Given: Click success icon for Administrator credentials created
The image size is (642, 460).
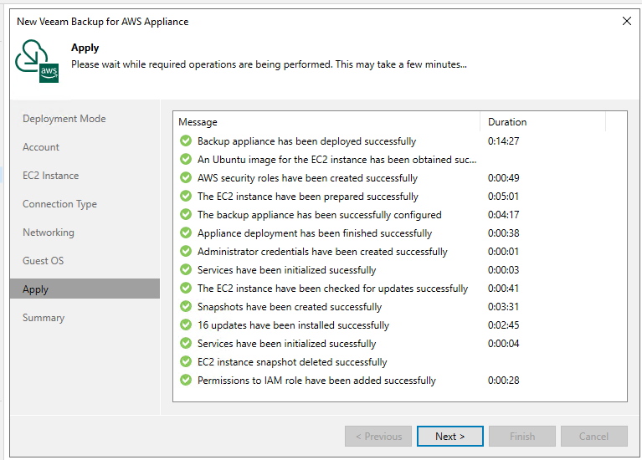Looking at the screenshot, I should pyautogui.click(x=186, y=252).
